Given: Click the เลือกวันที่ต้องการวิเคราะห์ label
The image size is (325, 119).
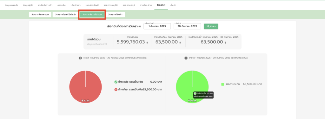Looking at the screenshot, I should 123,27.
